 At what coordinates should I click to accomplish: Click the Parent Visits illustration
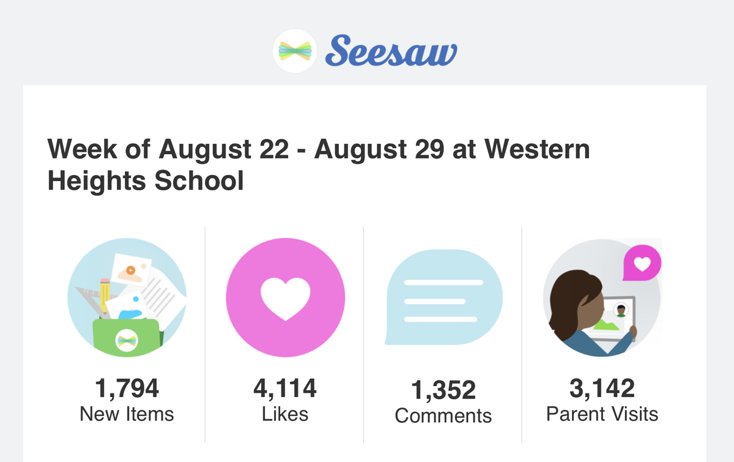point(602,297)
